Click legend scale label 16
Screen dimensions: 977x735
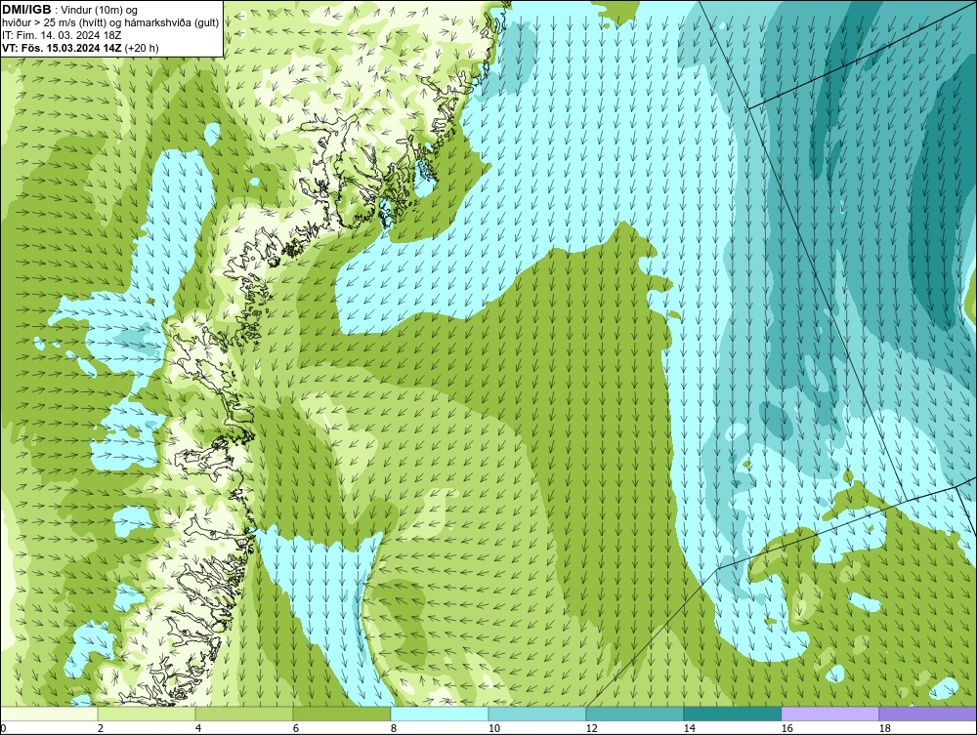[x=786, y=728]
